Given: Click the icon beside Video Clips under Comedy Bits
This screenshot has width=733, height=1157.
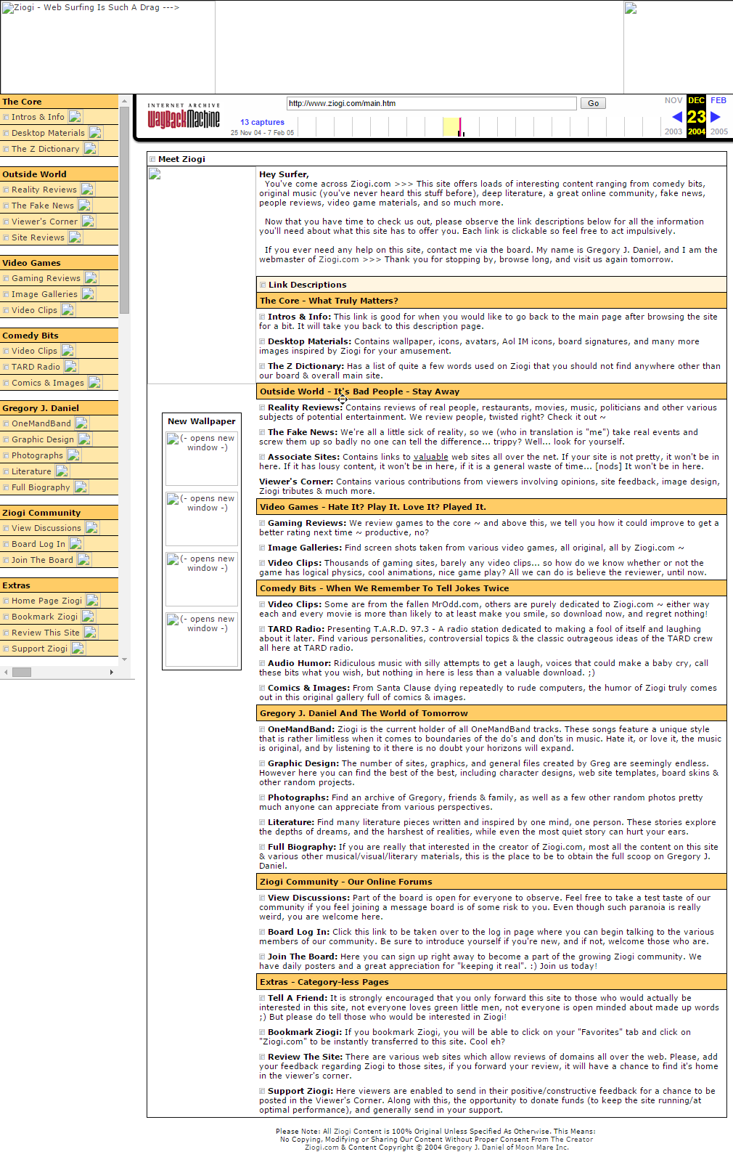Looking at the screenshot, I should 68,351.
